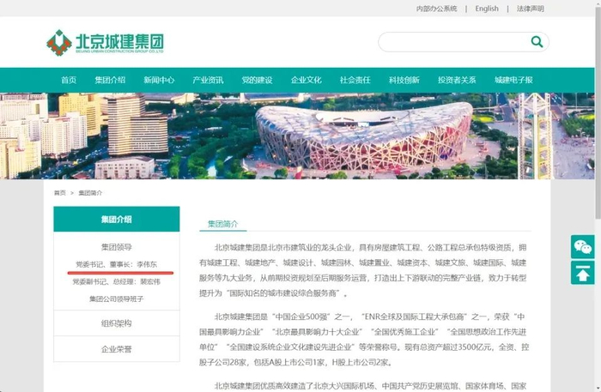601x392 pixels.
Task: Open 新闻中心 navigation menu
Action: point(159,80)
